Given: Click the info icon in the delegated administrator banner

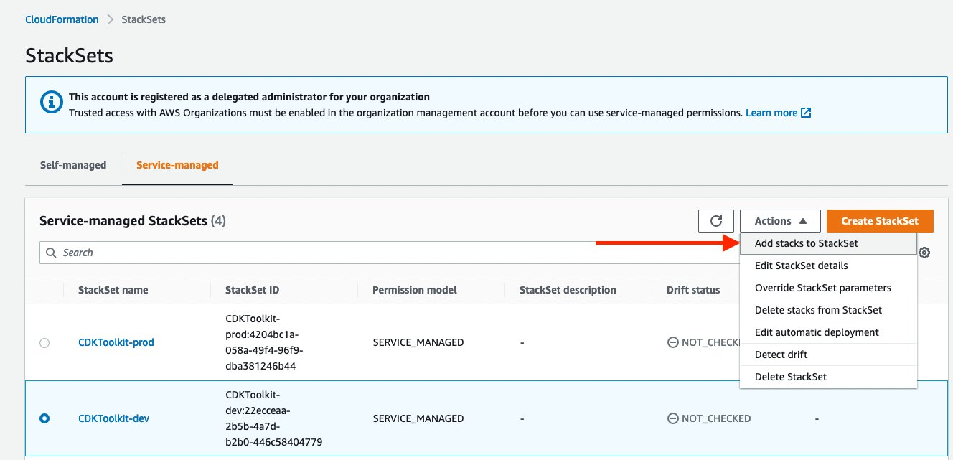Looking at the screenshot, I should (51, 102).
